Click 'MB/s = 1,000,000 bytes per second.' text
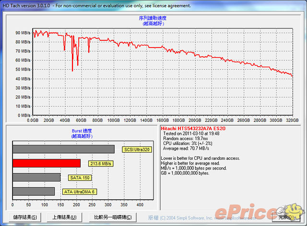Image resolution: width=307 pixels, height=226 pixels. [194, 168]
